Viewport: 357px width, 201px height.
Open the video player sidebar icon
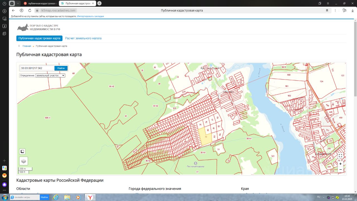pyautogui.click(x=4, y=11)
